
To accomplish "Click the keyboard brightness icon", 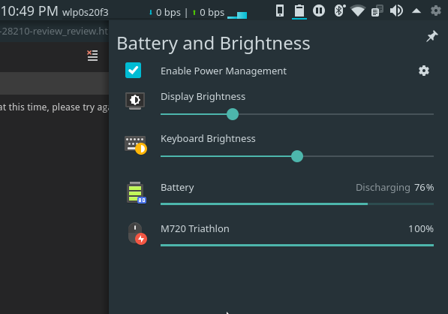I will coord(136,145).
